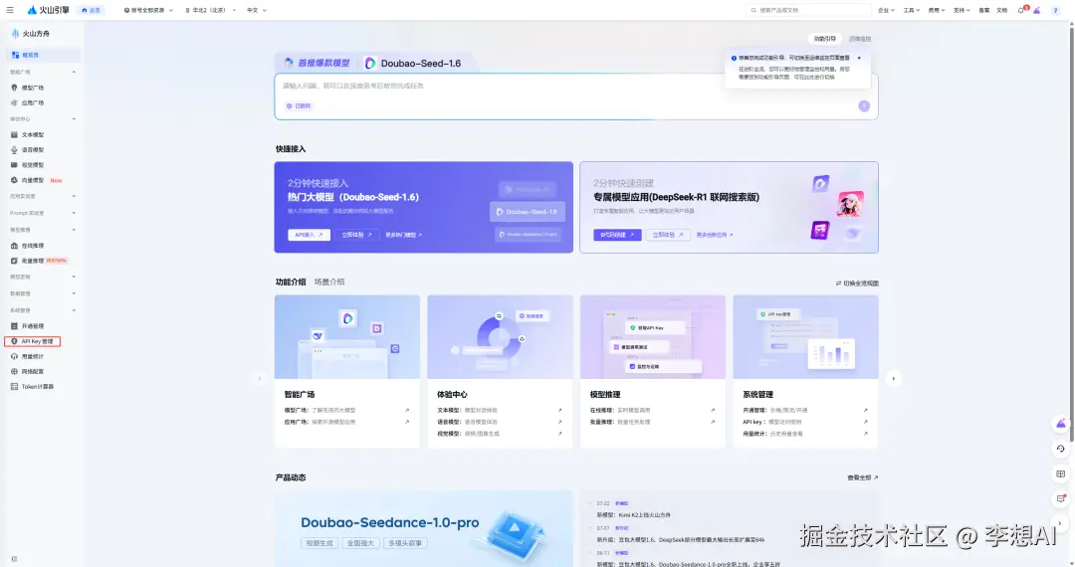
Task: Click 文档 in the top menu
Action: pos(1001,10)
